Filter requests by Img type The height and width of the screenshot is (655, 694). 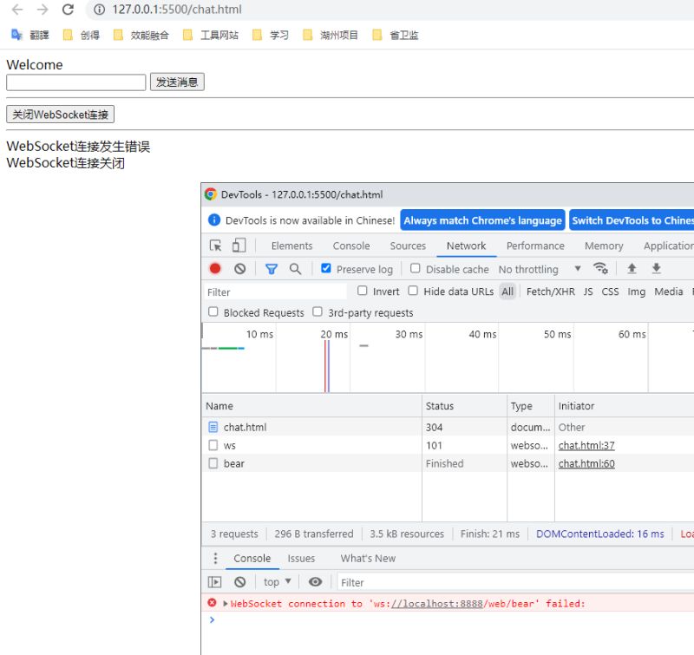tap(636, 291)
